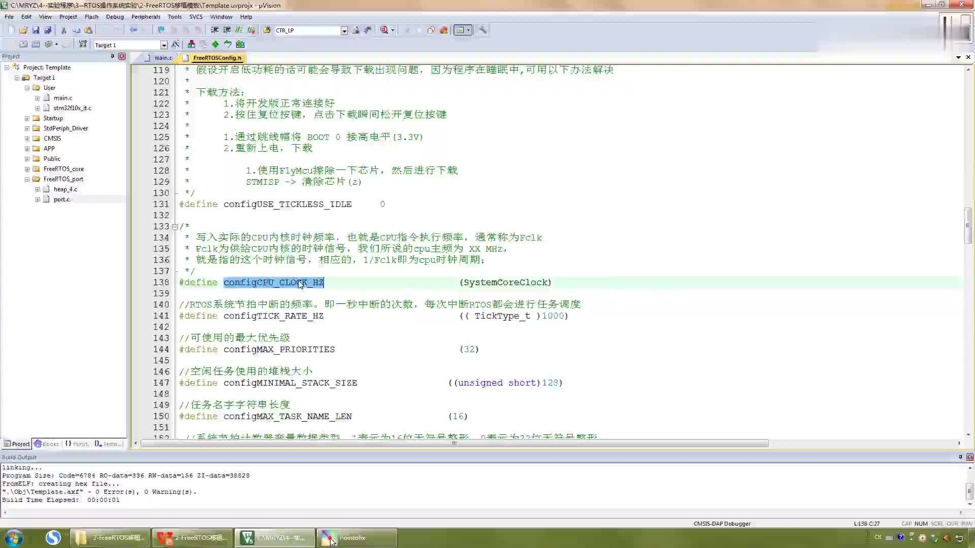Collapse the User folder
The height and width of the screenshot is (548, 975).
[27, 88]
